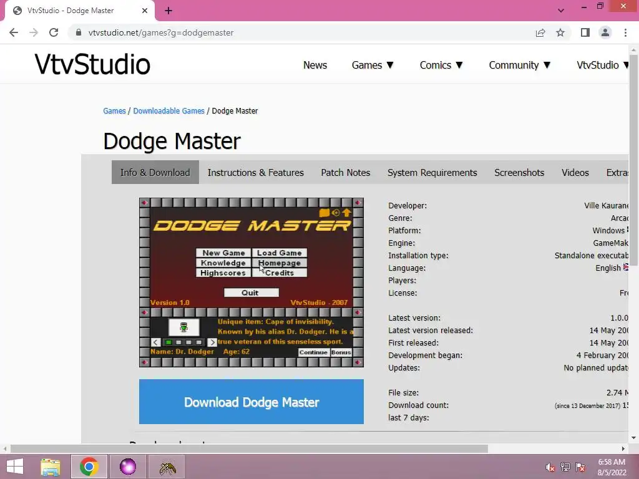The image size is (639, 479).
Task: Open the Windows Start menu
Action: pos(15,467)
